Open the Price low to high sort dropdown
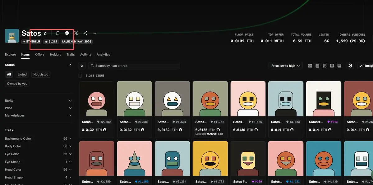373x185 pixels. tap(285, 66)
